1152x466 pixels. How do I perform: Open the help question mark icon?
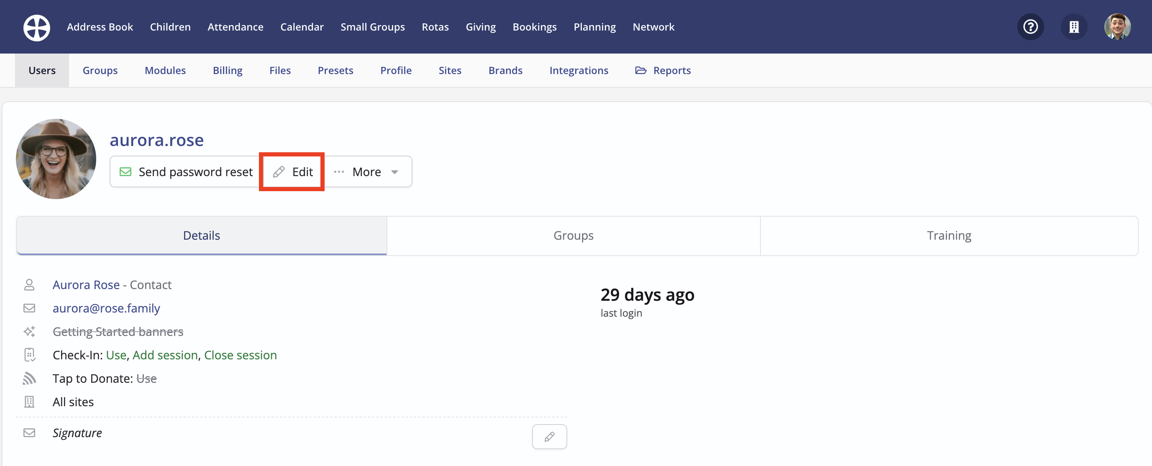(x=1030, y=27)
